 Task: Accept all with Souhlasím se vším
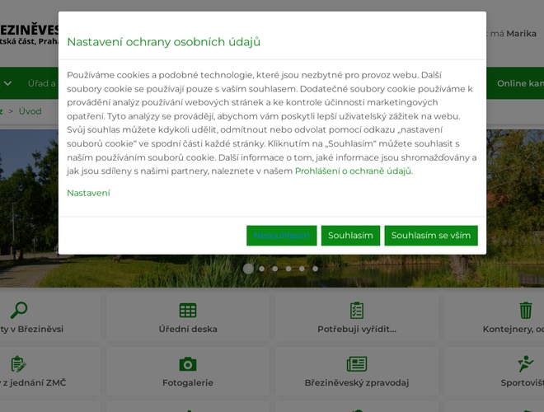click(430, 236)
